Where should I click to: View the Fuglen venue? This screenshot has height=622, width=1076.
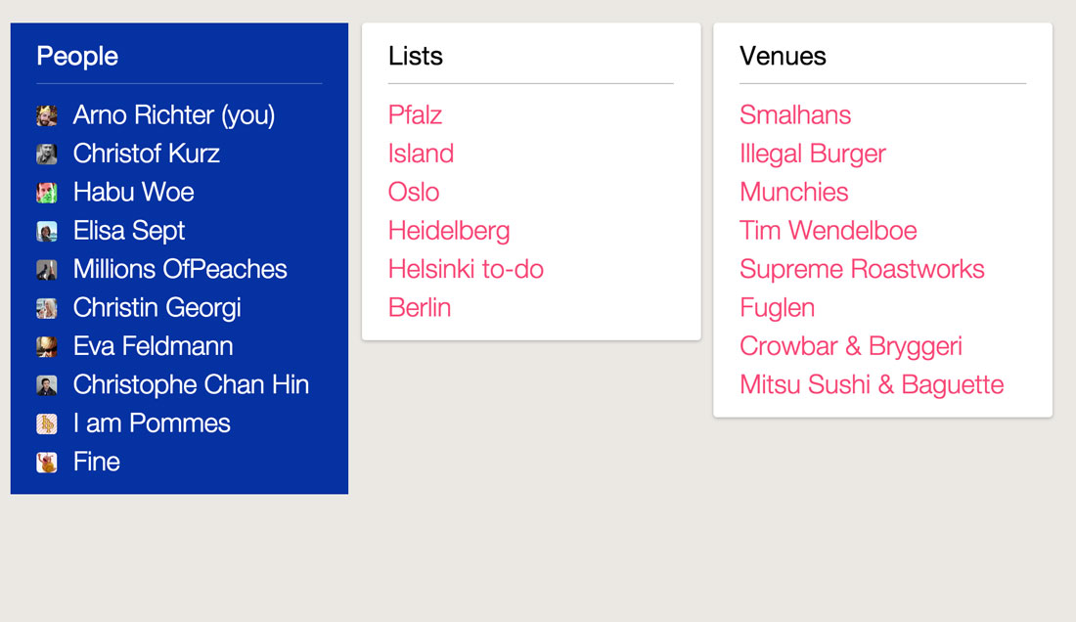[x=777, y=307]
